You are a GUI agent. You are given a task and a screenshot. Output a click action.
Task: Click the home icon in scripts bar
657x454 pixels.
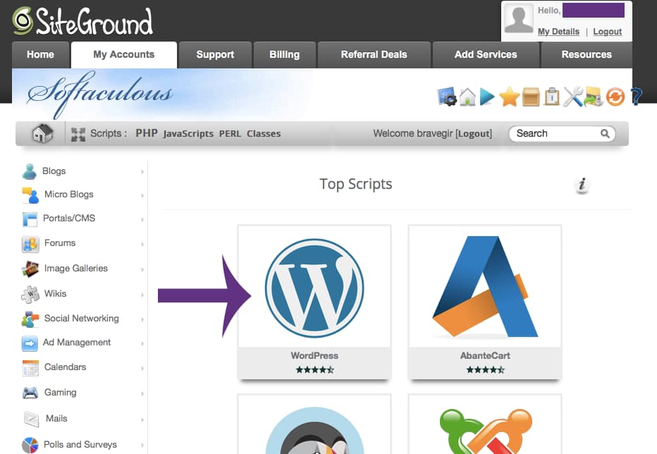coord(42,133)
